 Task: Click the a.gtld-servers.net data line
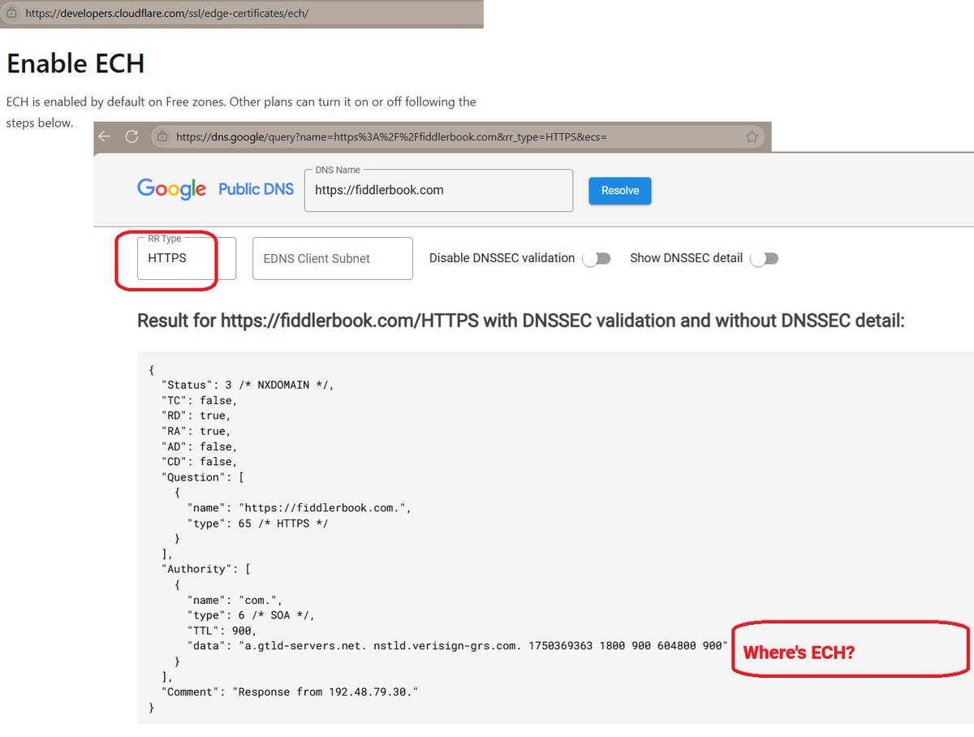[x=457, y=646]
